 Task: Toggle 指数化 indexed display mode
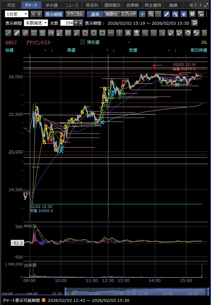112,14
